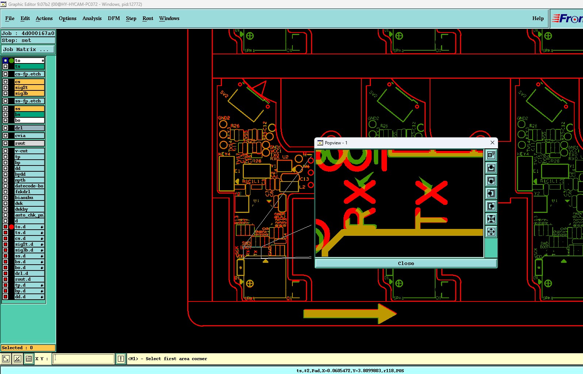Select the biaozhu layer name

point(29,198)
